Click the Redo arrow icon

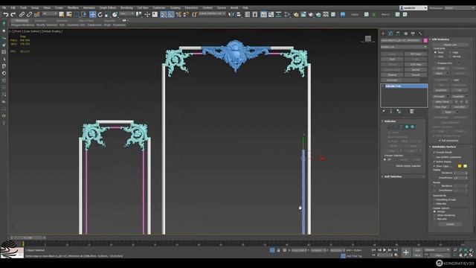(13, 14)
